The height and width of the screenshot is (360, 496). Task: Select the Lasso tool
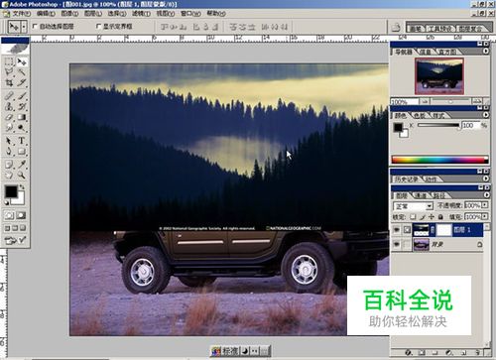[9, 72]
